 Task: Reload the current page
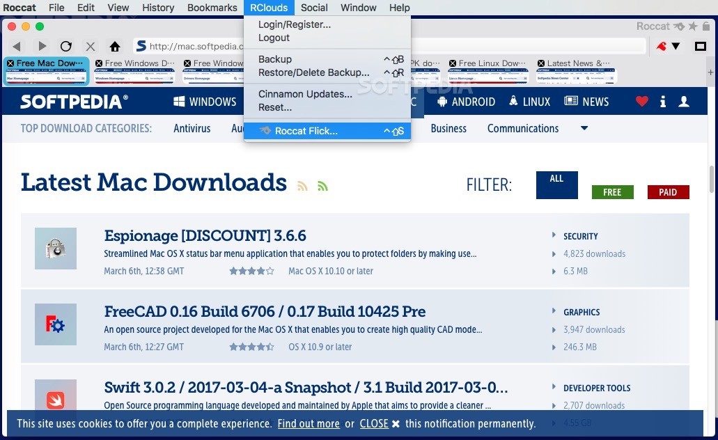point(65,47)
